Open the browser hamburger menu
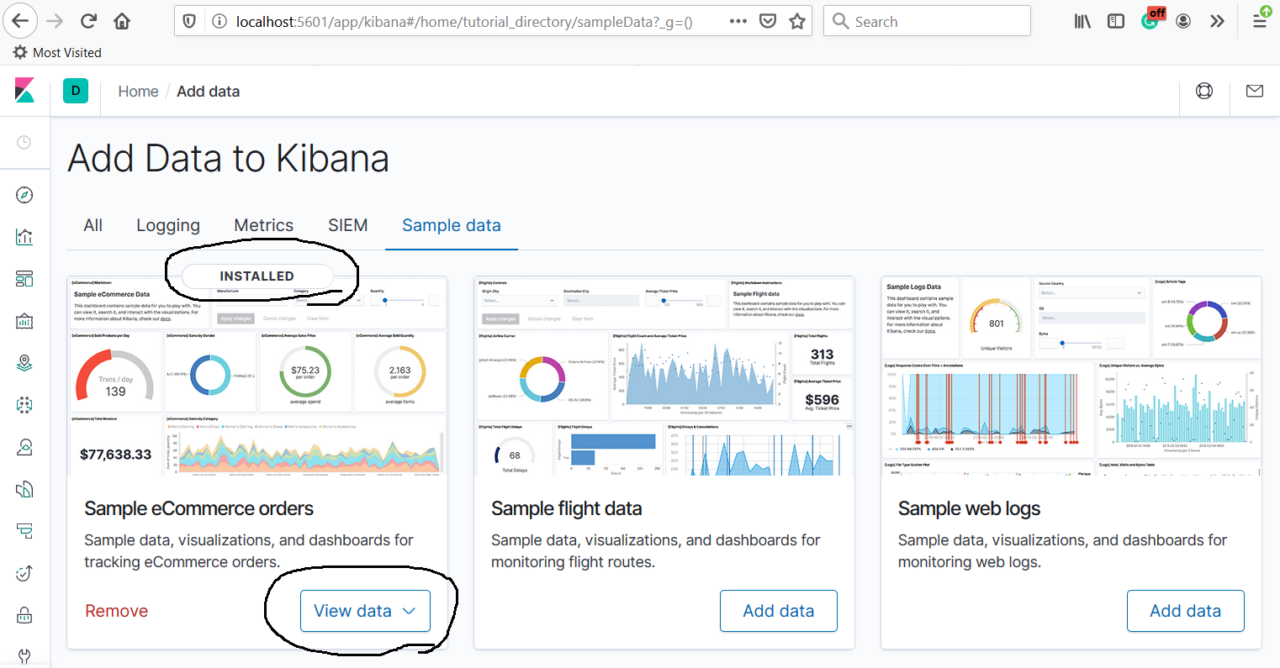This screenshot has width=1280, height=668. pos(1260,19)
